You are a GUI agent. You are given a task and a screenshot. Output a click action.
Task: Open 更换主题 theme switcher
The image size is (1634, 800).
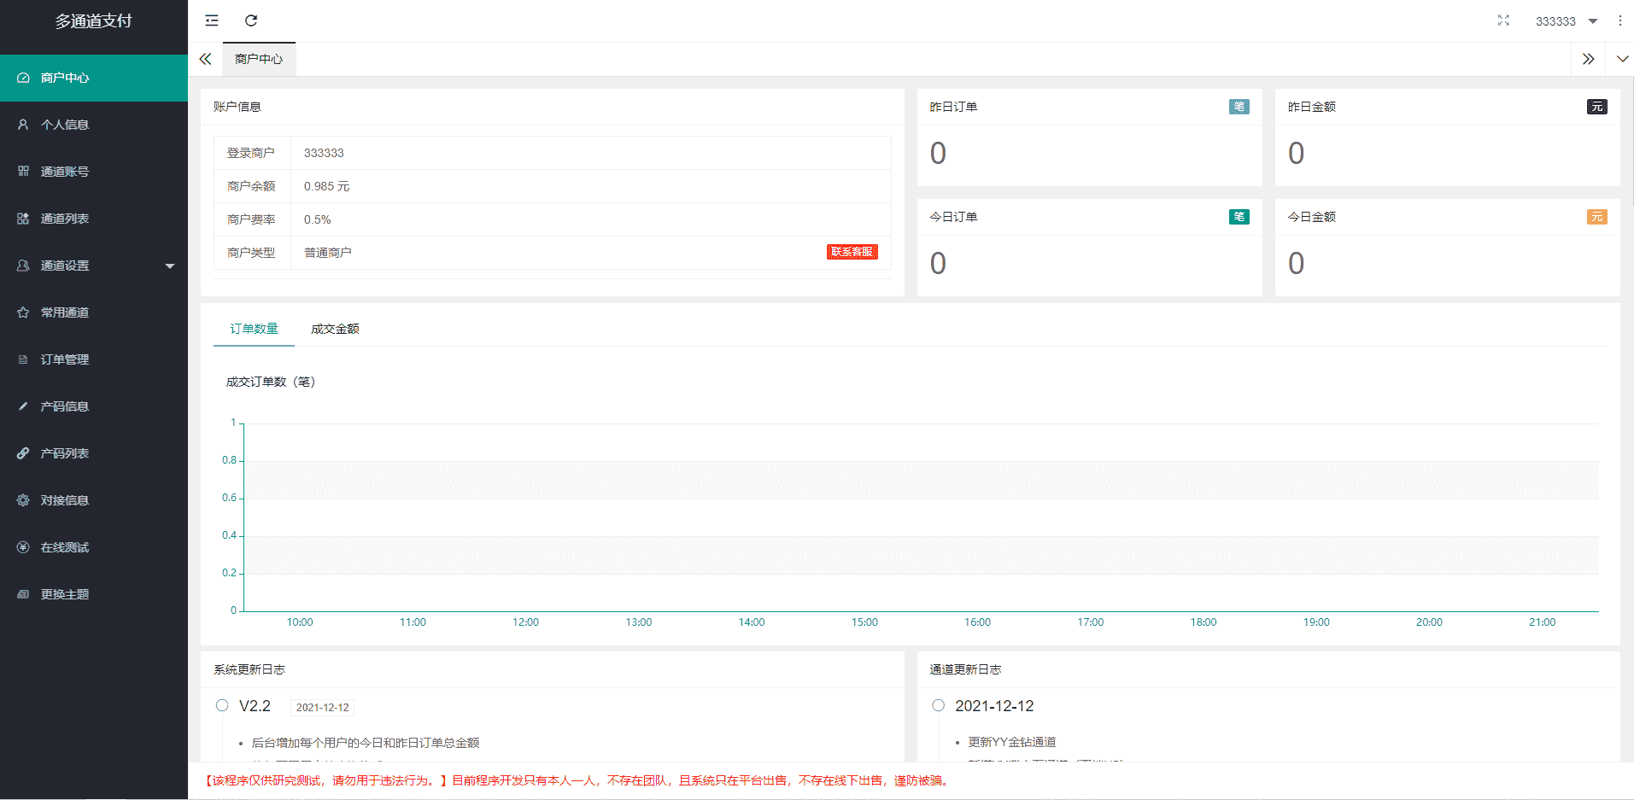pyautogui.click(x=65, y=594)
